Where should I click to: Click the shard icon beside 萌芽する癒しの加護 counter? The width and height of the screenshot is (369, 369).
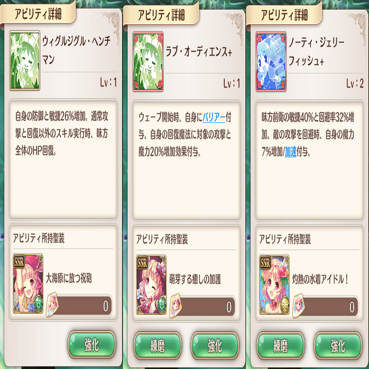point(176,306)
